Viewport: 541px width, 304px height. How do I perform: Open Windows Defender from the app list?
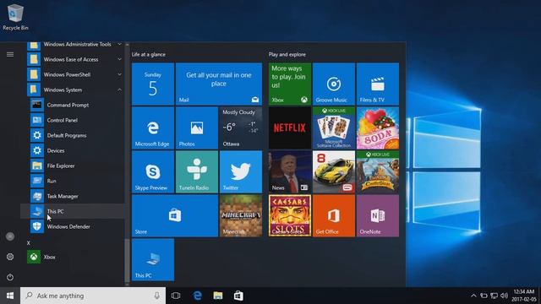[73, 226]
